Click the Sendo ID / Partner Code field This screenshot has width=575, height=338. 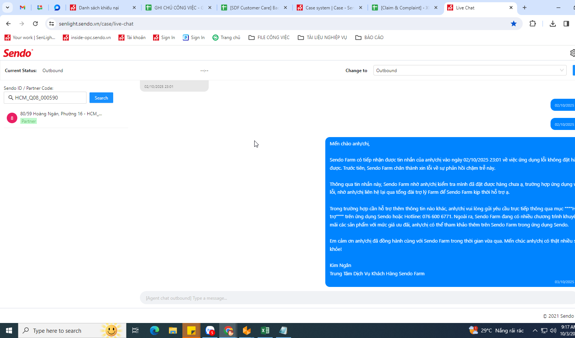(x=45, y=98)
